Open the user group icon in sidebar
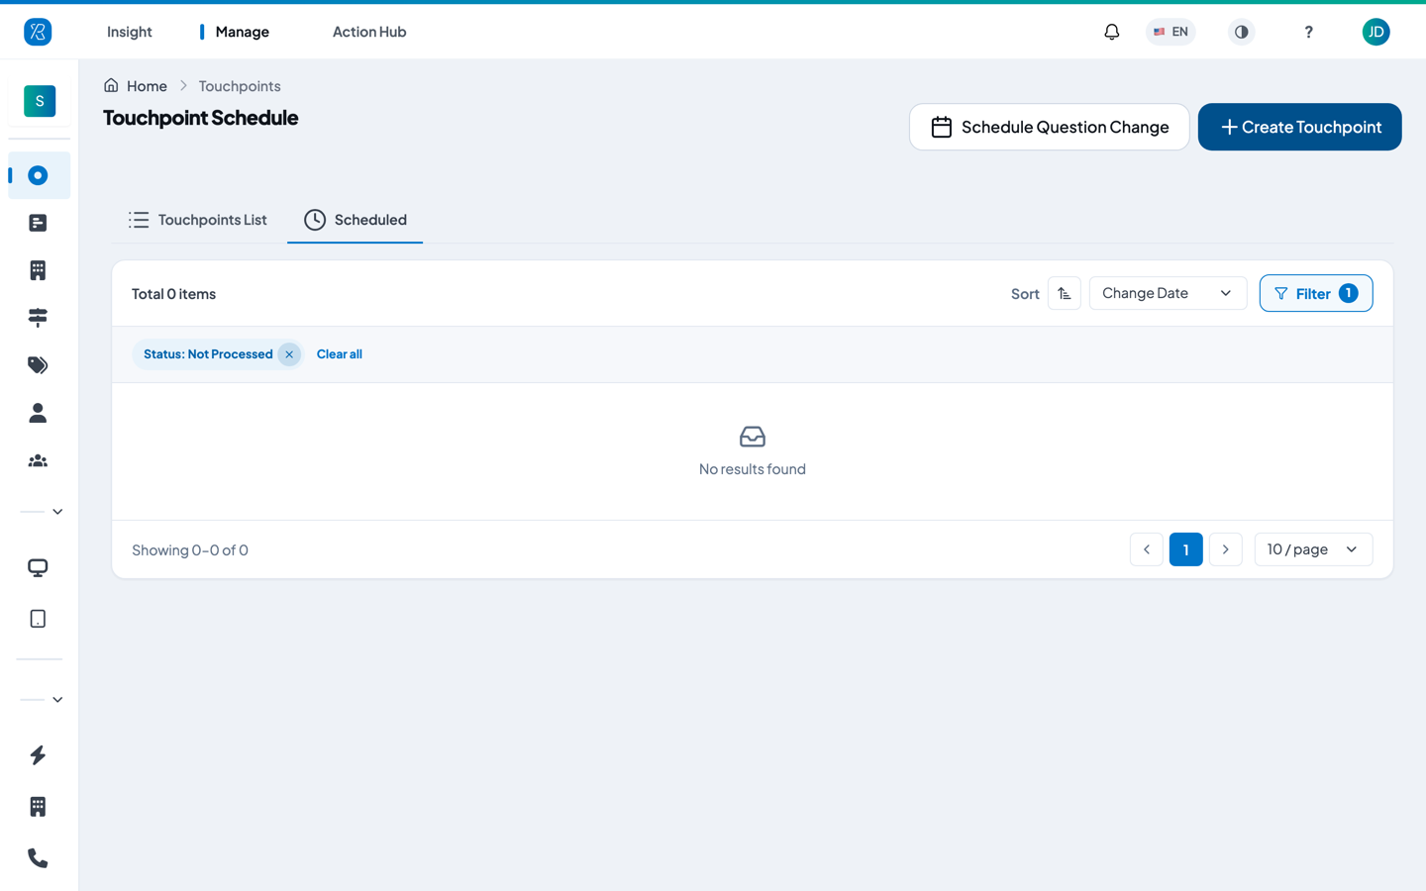The height and width of the screenshot is (891, 1426). [x=38, y=460]
